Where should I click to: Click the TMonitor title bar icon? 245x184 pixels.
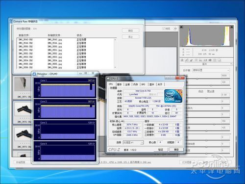click(34, 74)
